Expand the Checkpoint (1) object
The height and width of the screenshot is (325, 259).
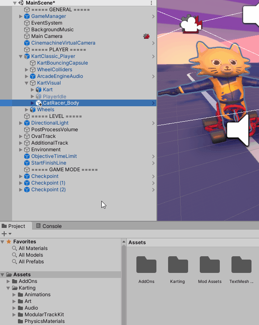(21, 183)
